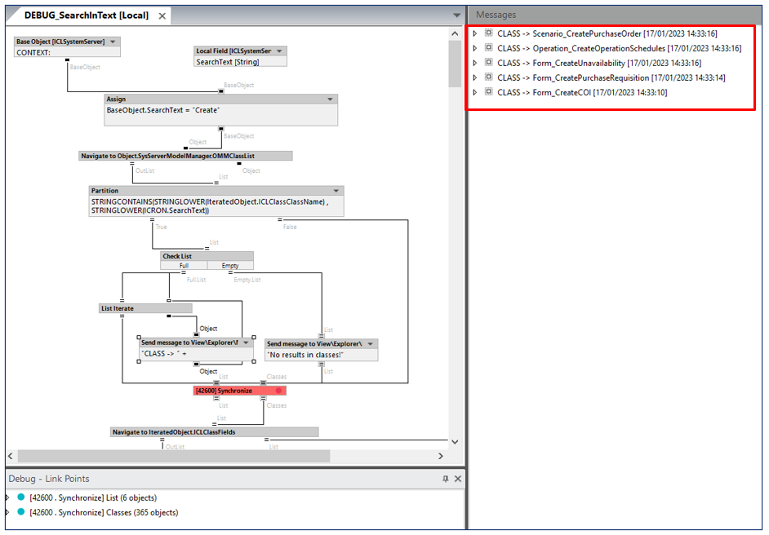Image resolution: width=769 pixels, height=535 pixels.
Task: Close the Debug - Link Points panel
Action: click(x=458, y=479)
